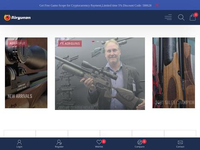Click the 2021 SALES CHAMPION caption
Screen dimensions: 200x150
[x=175, y=102]
